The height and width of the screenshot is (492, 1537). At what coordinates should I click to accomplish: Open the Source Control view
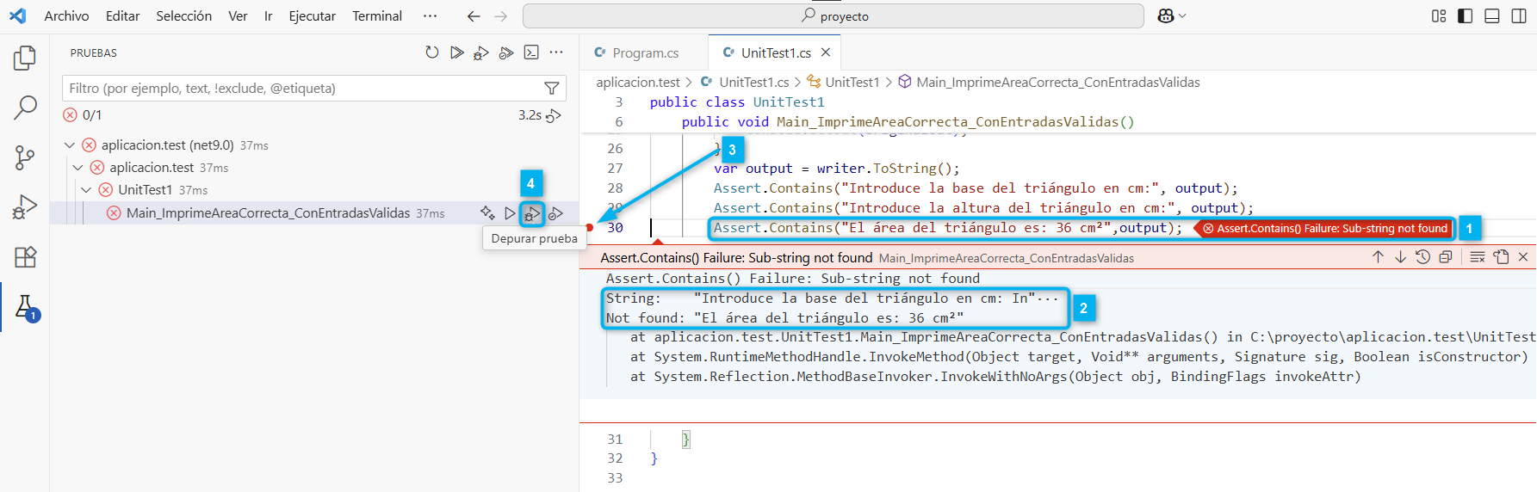(25, 157)
